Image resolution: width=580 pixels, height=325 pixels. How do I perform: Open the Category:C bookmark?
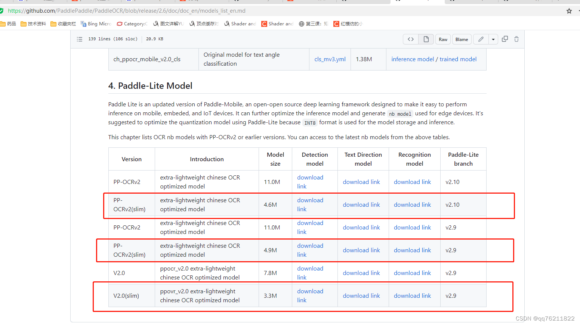tap(132, 24)
